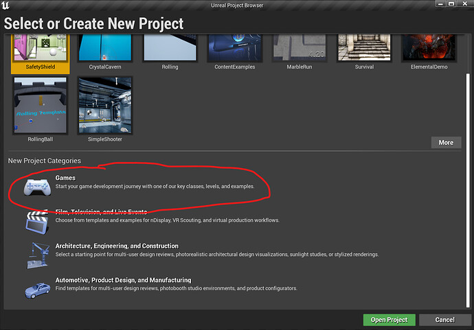Select the Survival project thumbnail
Viewport: 474px width, 330px height.
point(364,47)
